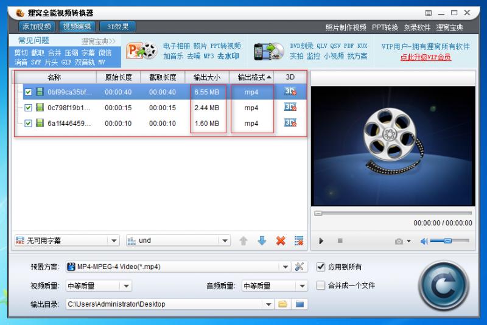This screenshot has width=487, height=325.
Task: Enable the 合并成一个文件 checkbox
Action: (x=321, y=285)
